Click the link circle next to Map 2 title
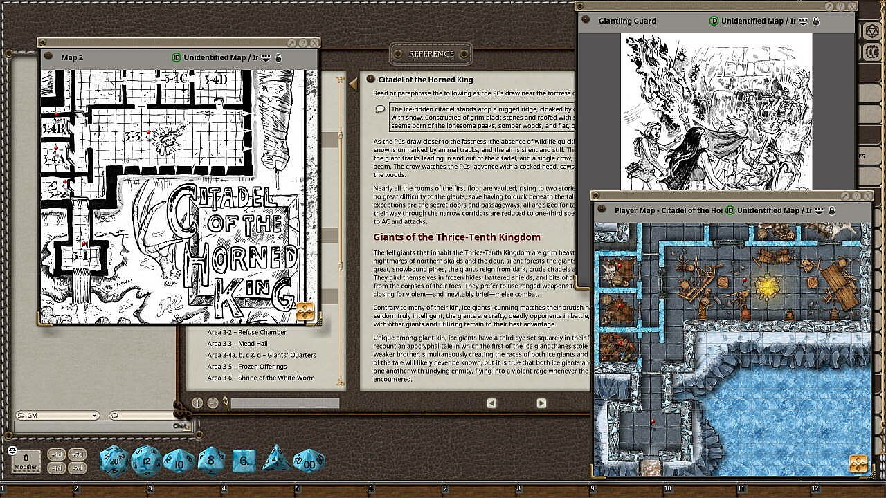Screen dimensions: 886x498 [48, 57]
